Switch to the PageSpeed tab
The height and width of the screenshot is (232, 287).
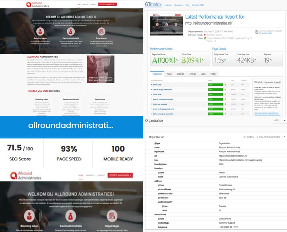157,74
